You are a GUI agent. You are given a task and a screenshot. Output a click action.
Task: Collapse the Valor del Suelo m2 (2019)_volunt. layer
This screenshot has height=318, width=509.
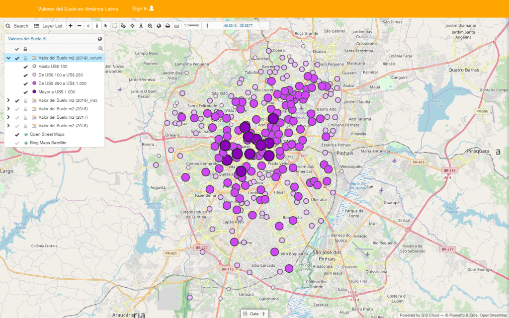(x=8, y=58)
